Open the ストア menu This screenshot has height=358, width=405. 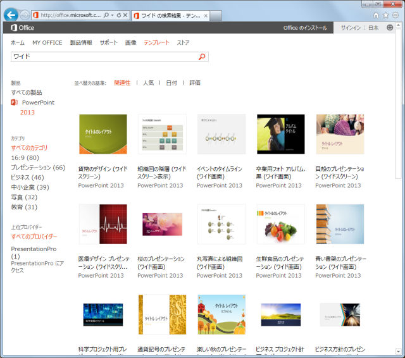pos(183,42)
